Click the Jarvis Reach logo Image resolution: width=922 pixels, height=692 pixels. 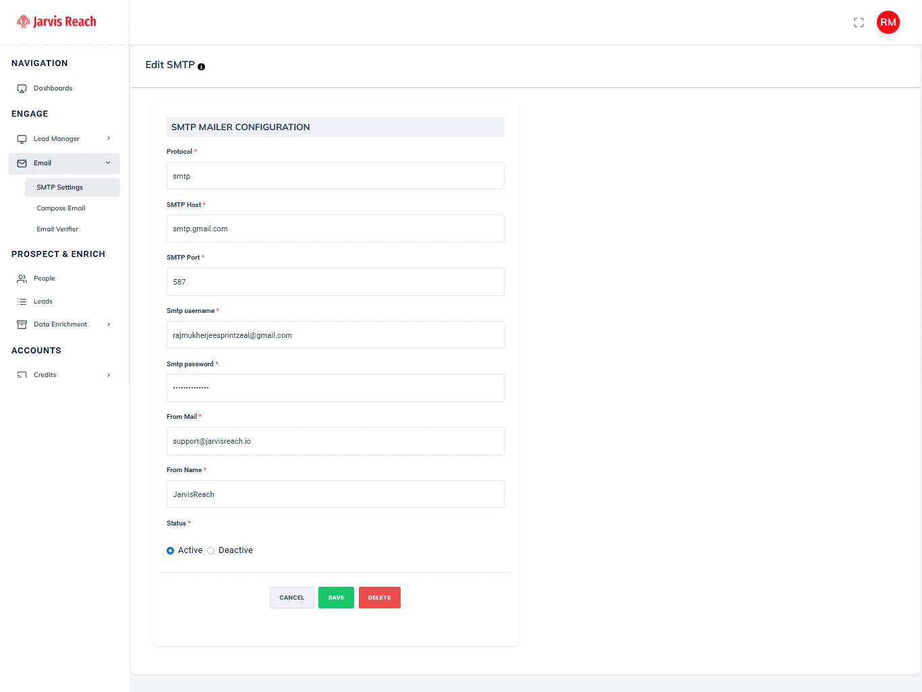(x=57, y=22)
